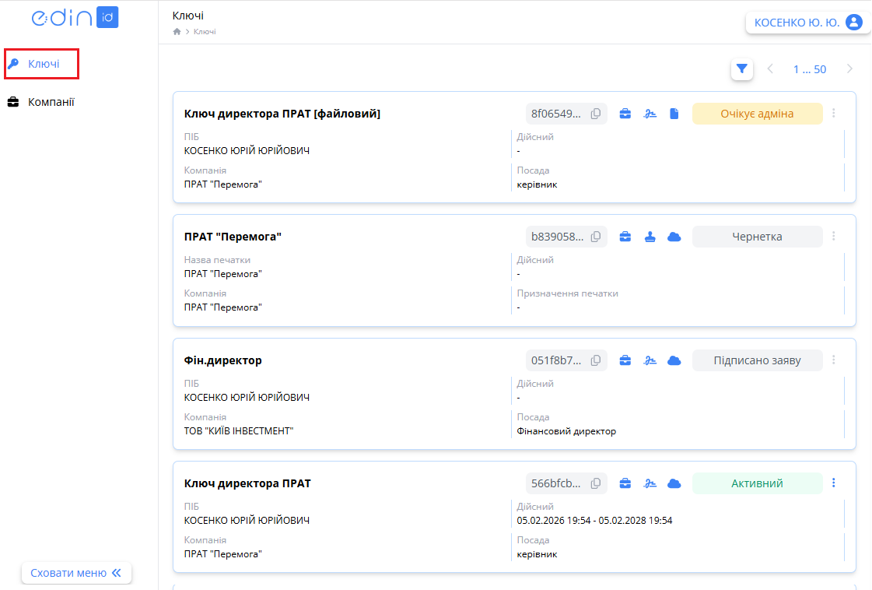
Task: Select Ключі in the sidebar
Action: [x=43, y=64]
